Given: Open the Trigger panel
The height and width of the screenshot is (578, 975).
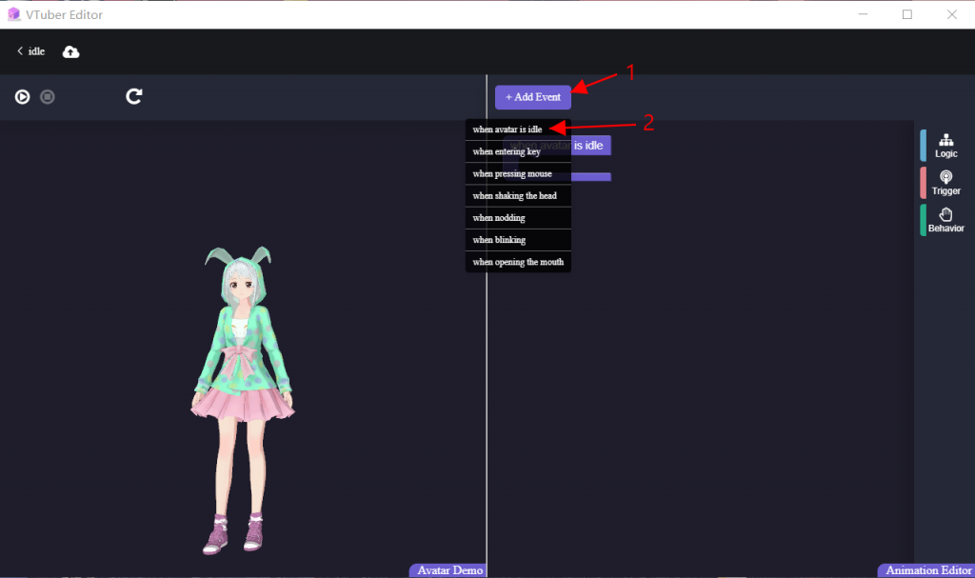Looking at the screenshot, I should [x=945, y=182].
